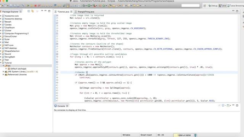The height and width of the screenshot is (137, 244).
Task: Expand the (default package) node
Action: pyautogui.click(x=6, y=68)
